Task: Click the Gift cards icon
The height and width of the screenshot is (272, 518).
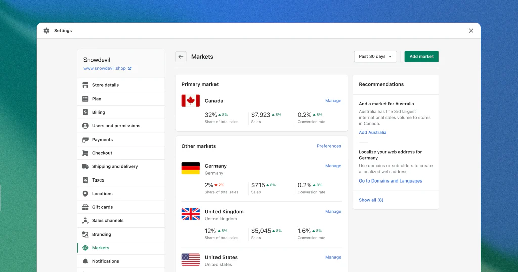Action: [x=85, y=207]
